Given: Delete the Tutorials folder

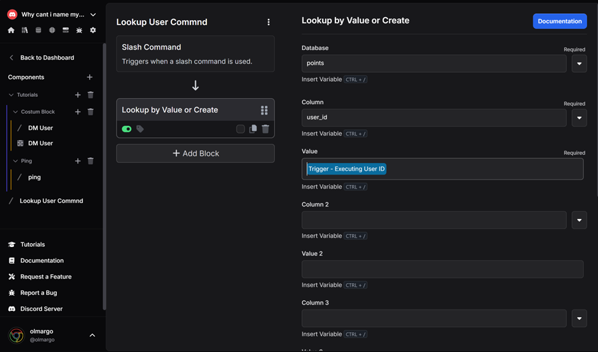Looking at the screenshot, I should coord(90,95).
